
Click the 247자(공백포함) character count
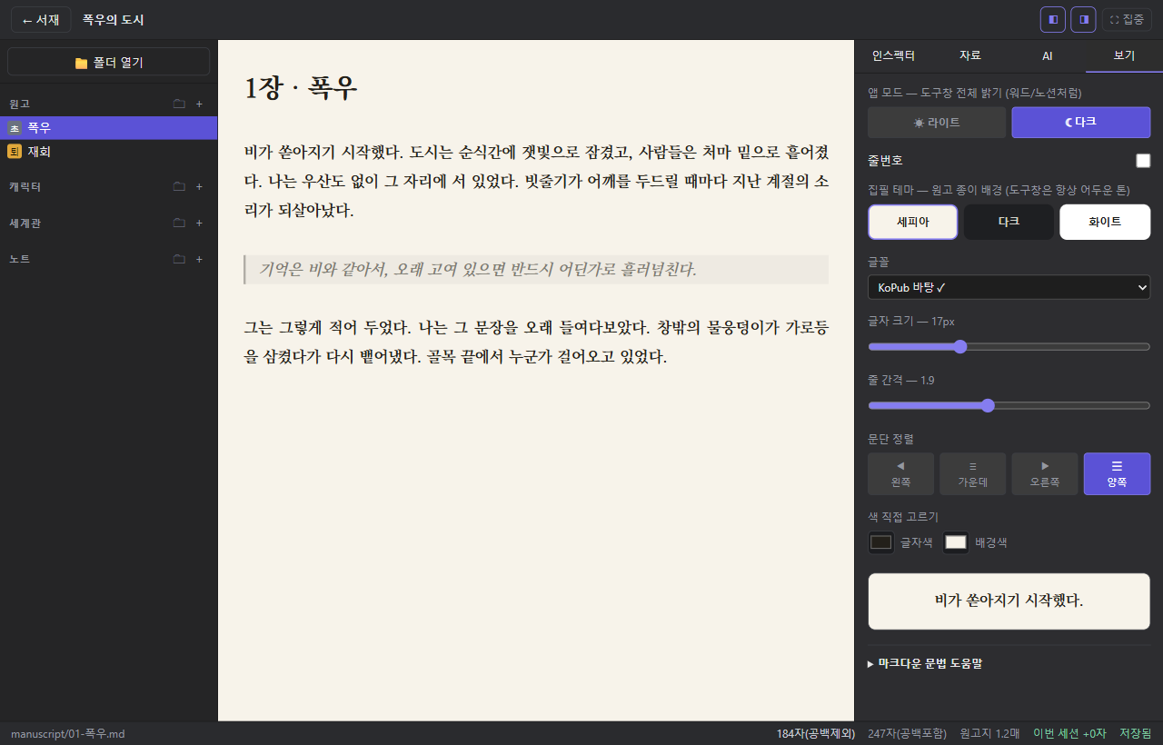coord(907,733)
